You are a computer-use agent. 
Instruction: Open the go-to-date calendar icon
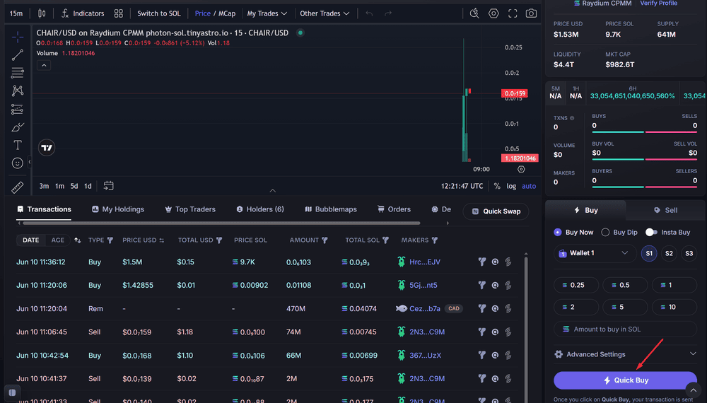coord(108,186)
